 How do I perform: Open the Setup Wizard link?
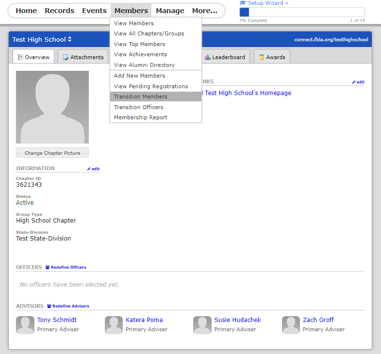point(268,3)
